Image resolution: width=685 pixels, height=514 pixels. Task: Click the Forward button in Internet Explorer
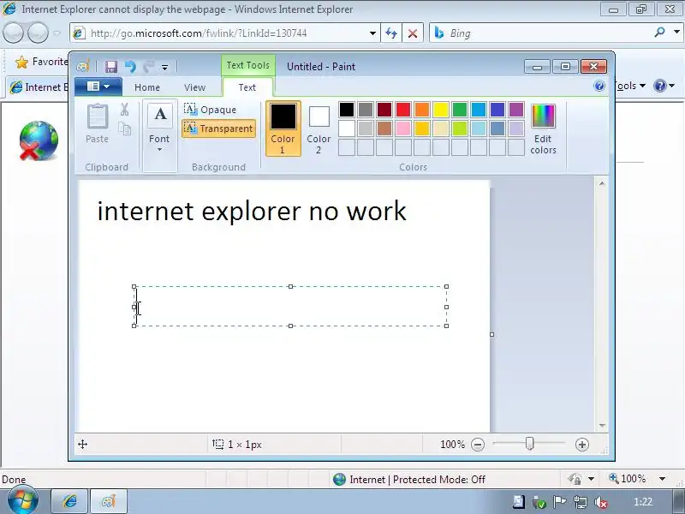(38, 33)
